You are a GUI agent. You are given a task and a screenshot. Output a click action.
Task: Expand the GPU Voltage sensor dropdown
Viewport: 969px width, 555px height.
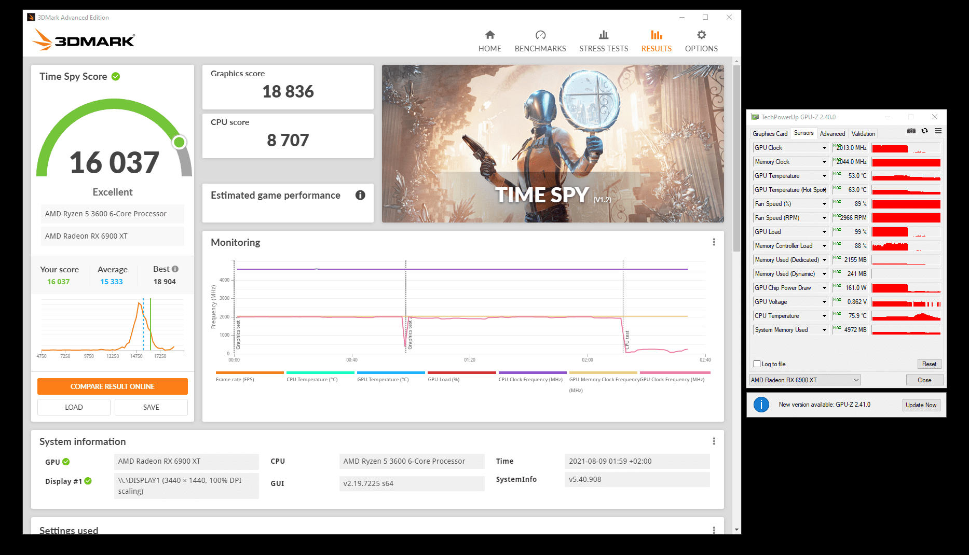[824, 302]
